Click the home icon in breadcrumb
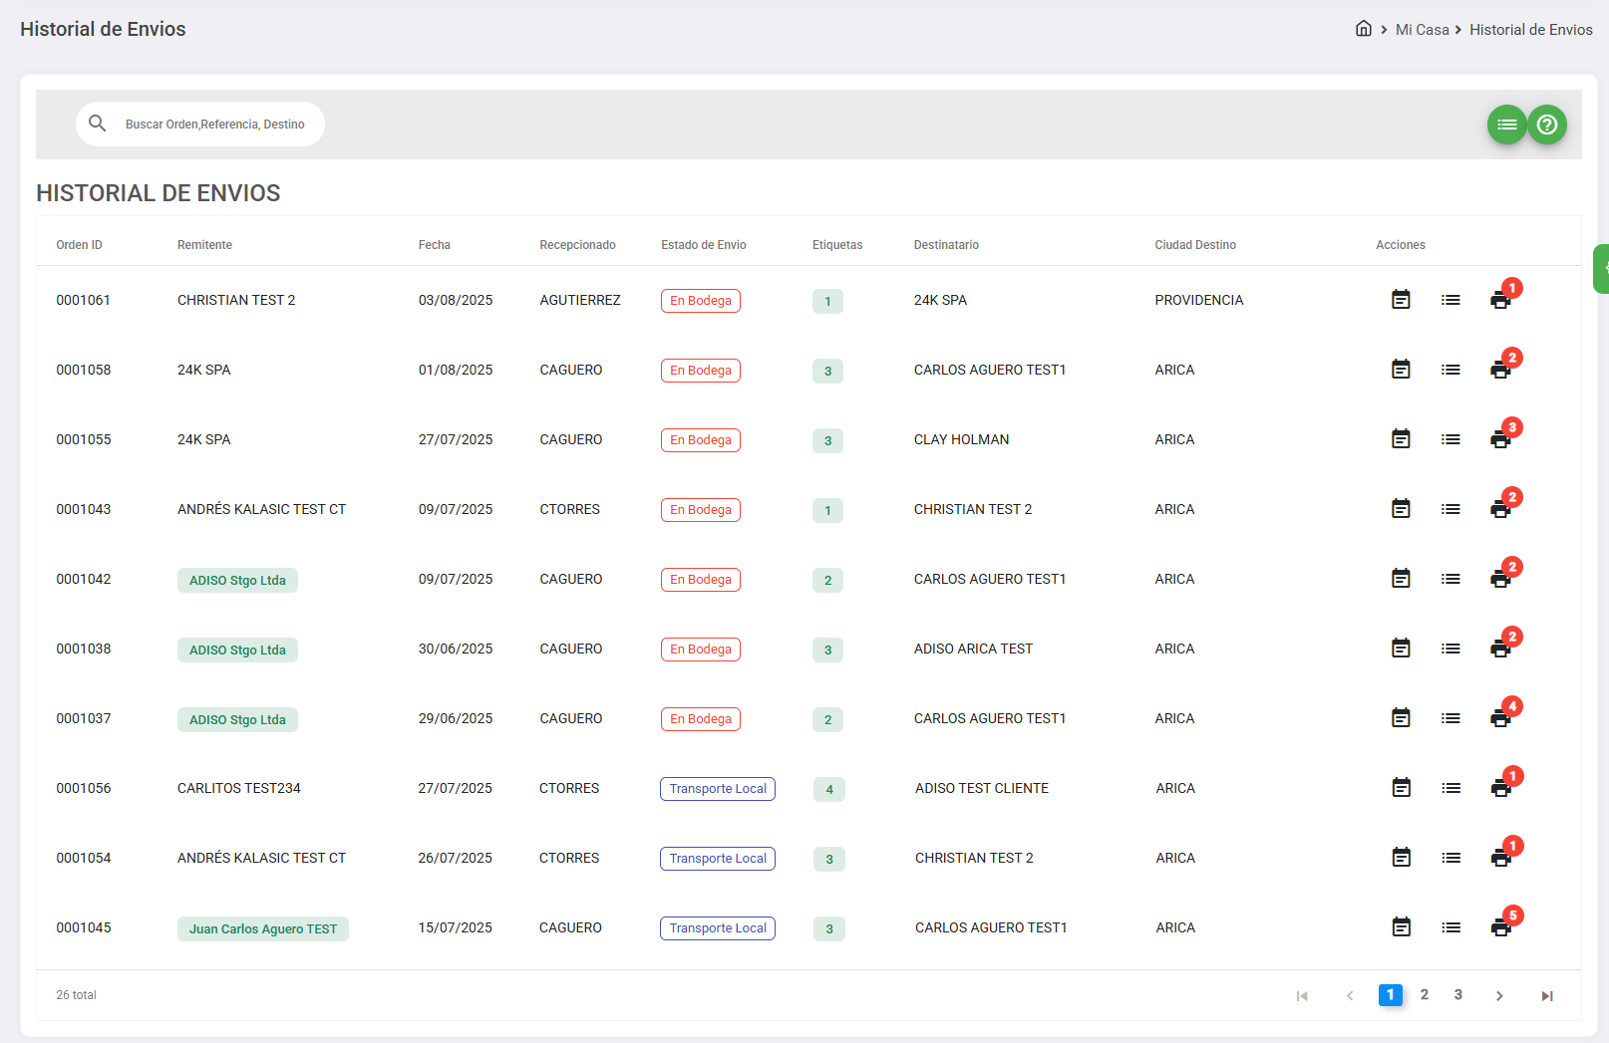Viewport: 1609px width, 1043px height. click(1363, 29)
